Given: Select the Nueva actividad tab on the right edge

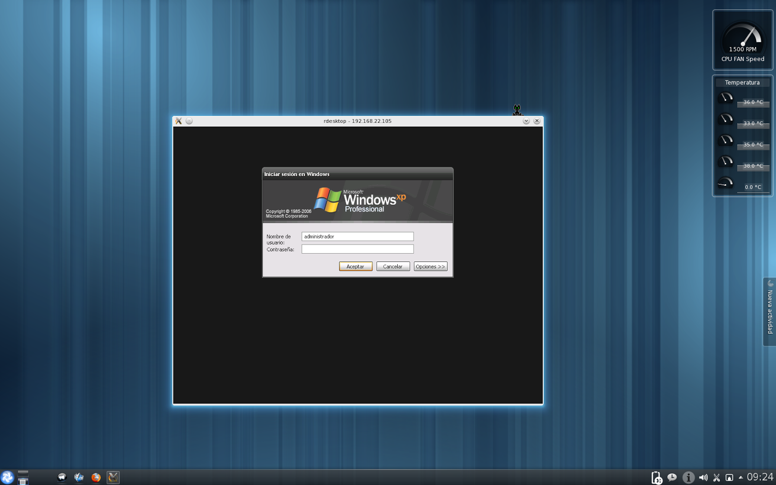Looking at the screenshot, I should 769,310.
